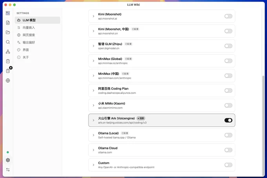The height and width of the screenshot is (178, 267).
Task: Click the green status dot indicator
Action: [8, 152]
